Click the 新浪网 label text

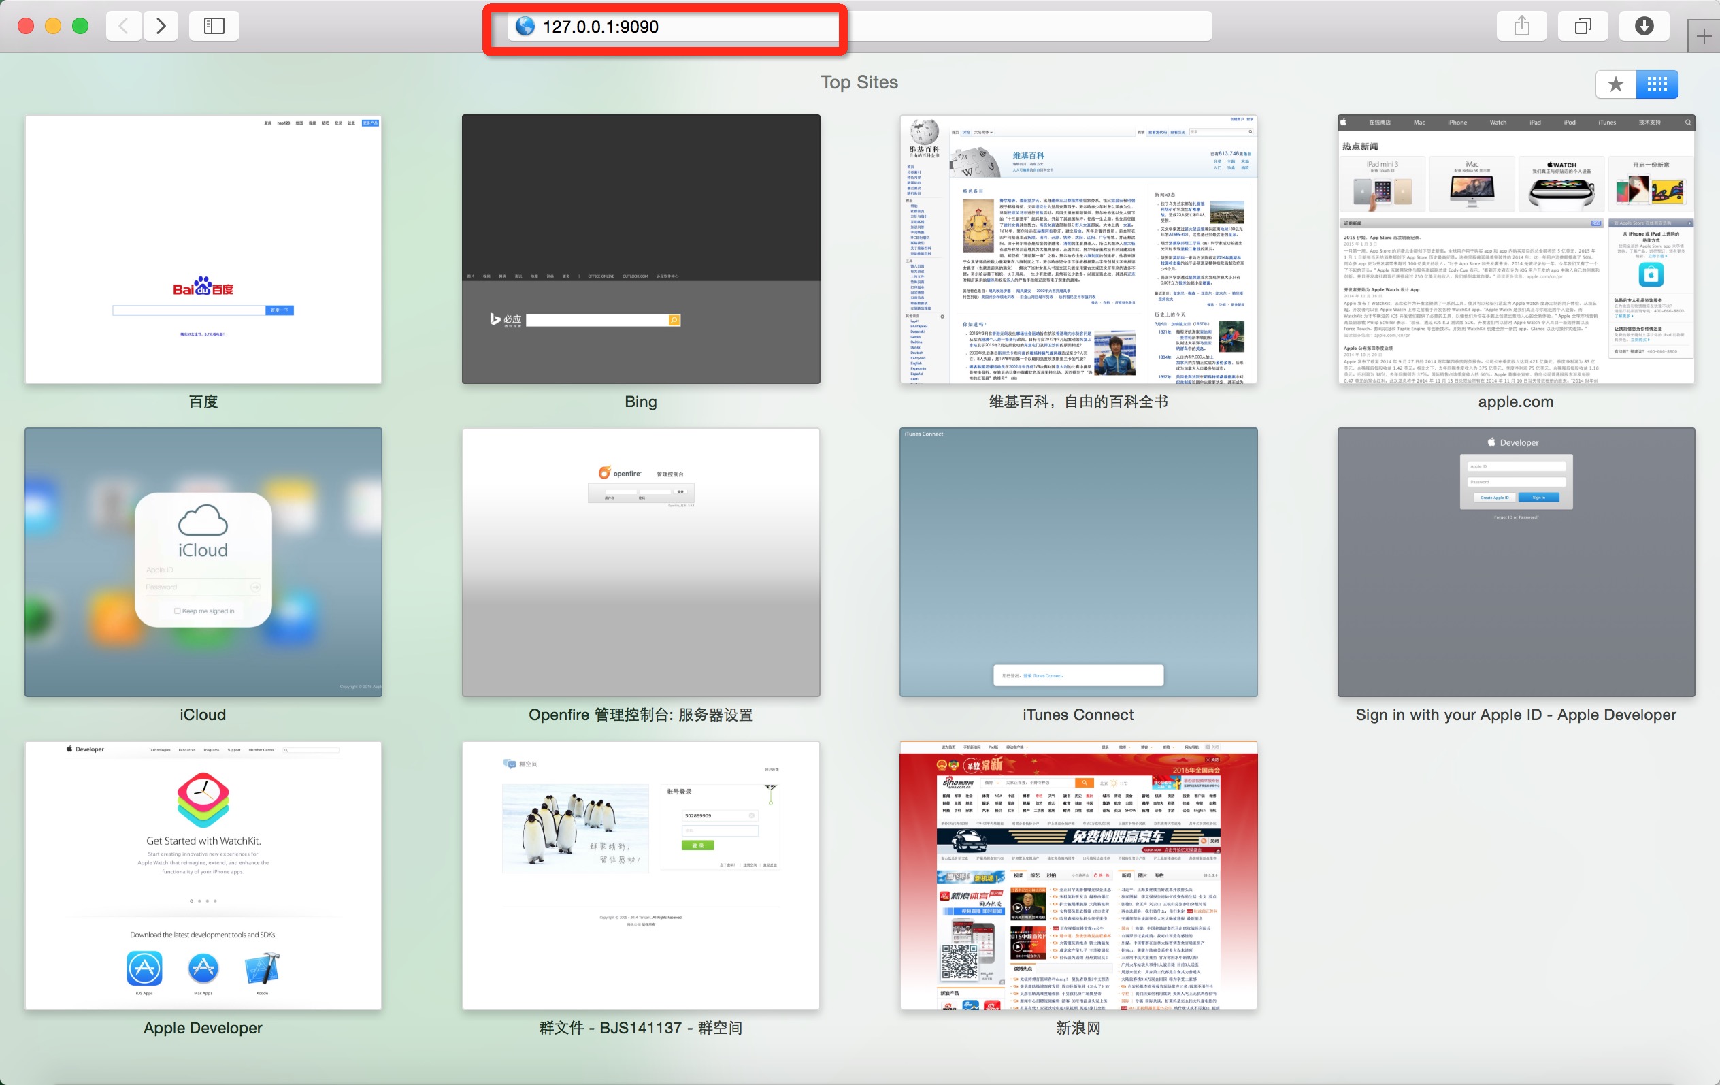(x=1078, y=1028)
